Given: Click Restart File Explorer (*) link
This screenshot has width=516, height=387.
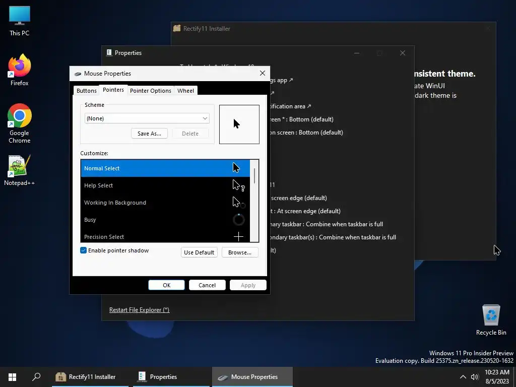Looking at the screenshot, I should [x=139, y=310].
